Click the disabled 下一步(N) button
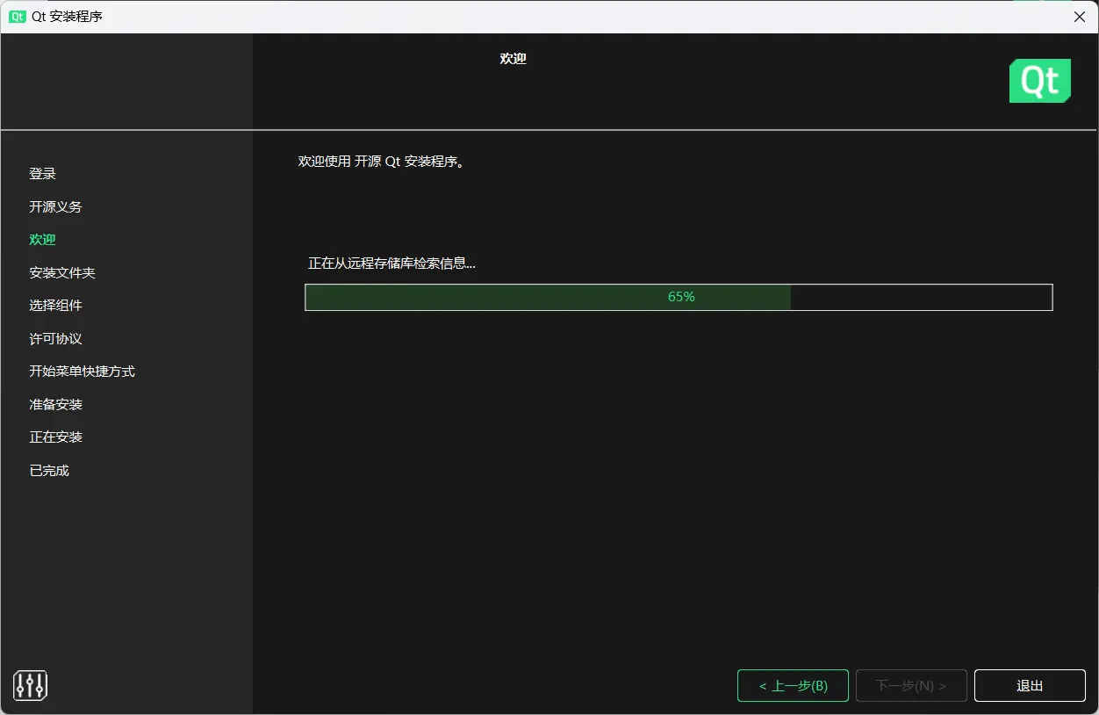1099x715 pixels. tap(911, 685)
